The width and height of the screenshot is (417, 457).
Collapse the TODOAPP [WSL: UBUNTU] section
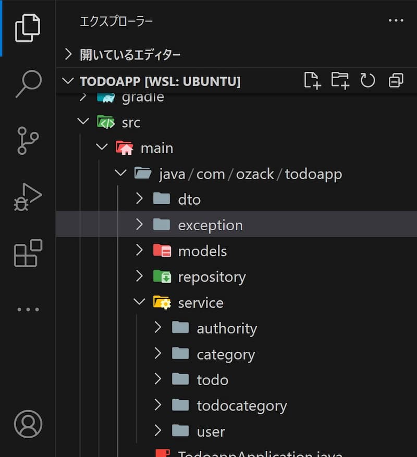coord(68,81)
